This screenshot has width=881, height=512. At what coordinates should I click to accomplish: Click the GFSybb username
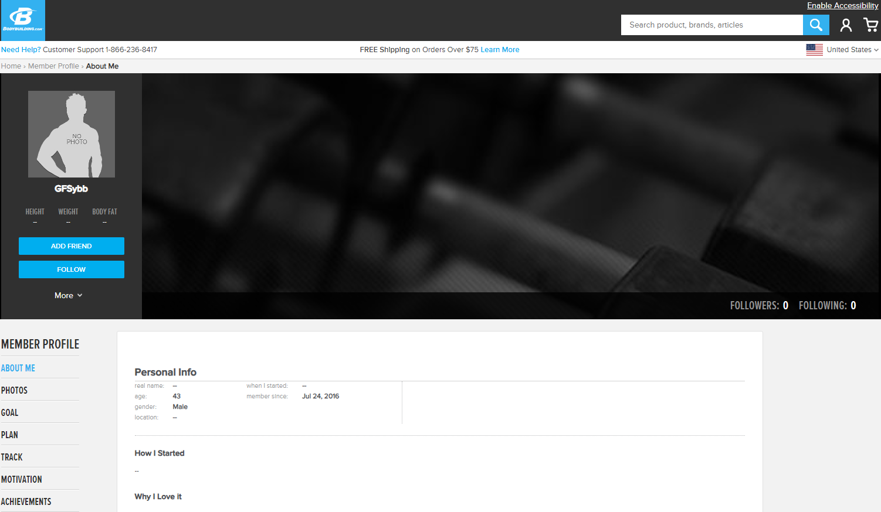coord(72,189)
